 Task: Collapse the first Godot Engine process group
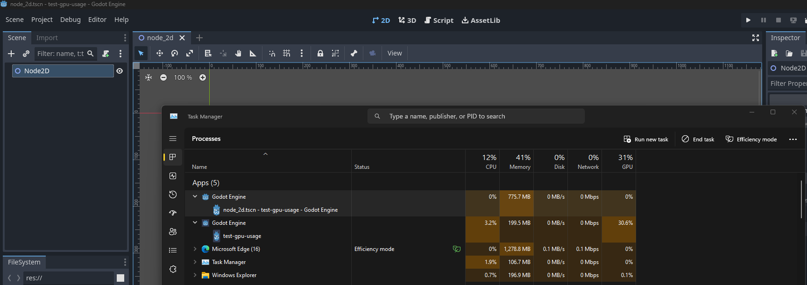click(195, 196)
